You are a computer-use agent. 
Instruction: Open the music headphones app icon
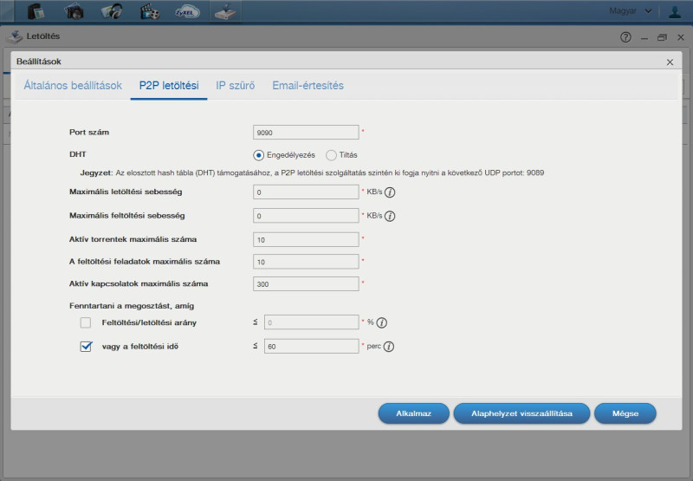[112, 11]
